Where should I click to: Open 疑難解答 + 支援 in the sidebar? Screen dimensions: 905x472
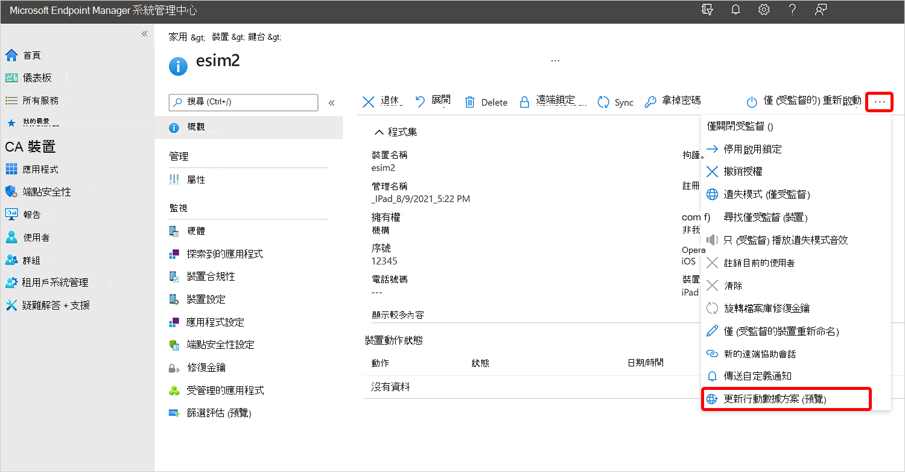(48, 305)
